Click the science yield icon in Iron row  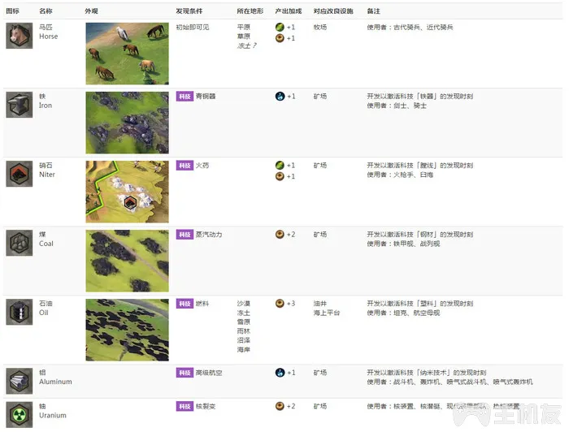[280, 96]
